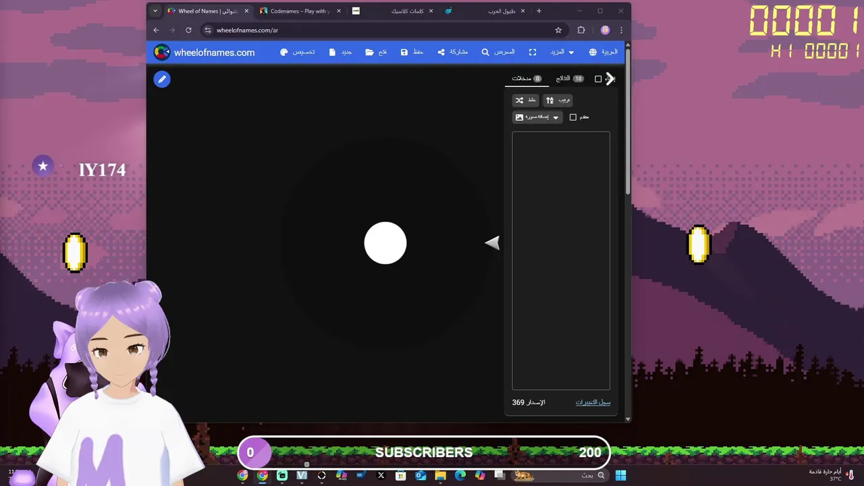Click the SUBSCRIBERS progress bar
This screenshot has width=864, height=486.
(x=424, y=452)
